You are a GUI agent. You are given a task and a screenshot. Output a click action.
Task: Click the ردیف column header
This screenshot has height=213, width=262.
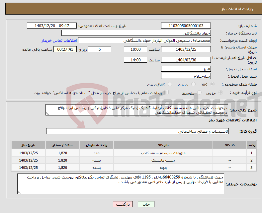(251, 145)
